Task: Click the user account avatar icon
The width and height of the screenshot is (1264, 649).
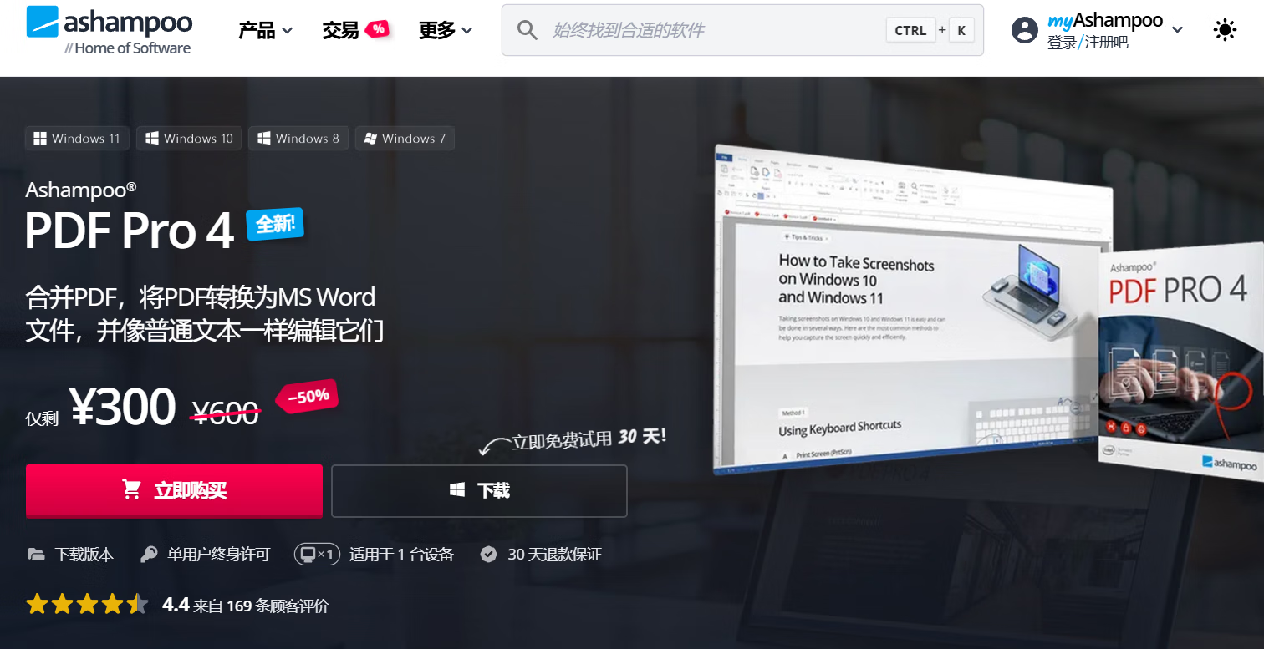Action: [1024, 31]
